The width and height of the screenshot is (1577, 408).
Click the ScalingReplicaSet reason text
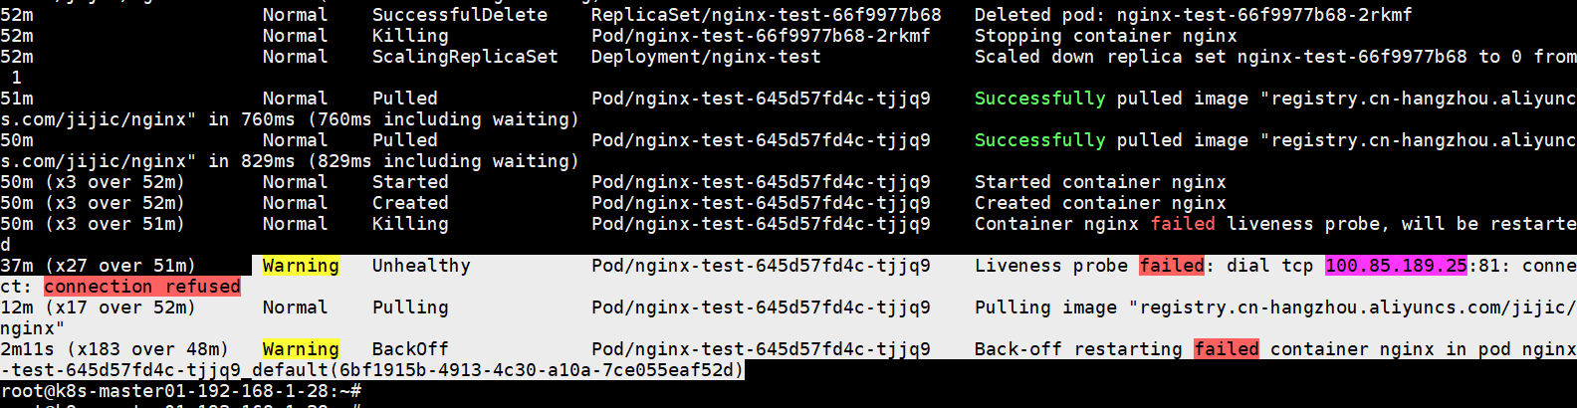(x=465, y=57)
